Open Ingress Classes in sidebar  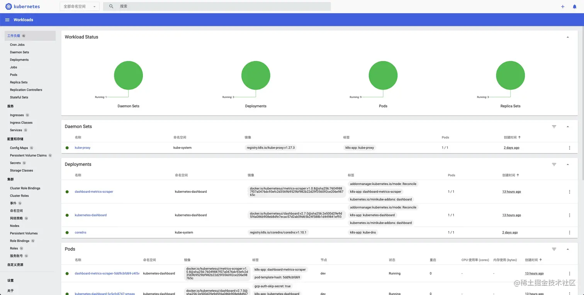click(21, 123)
